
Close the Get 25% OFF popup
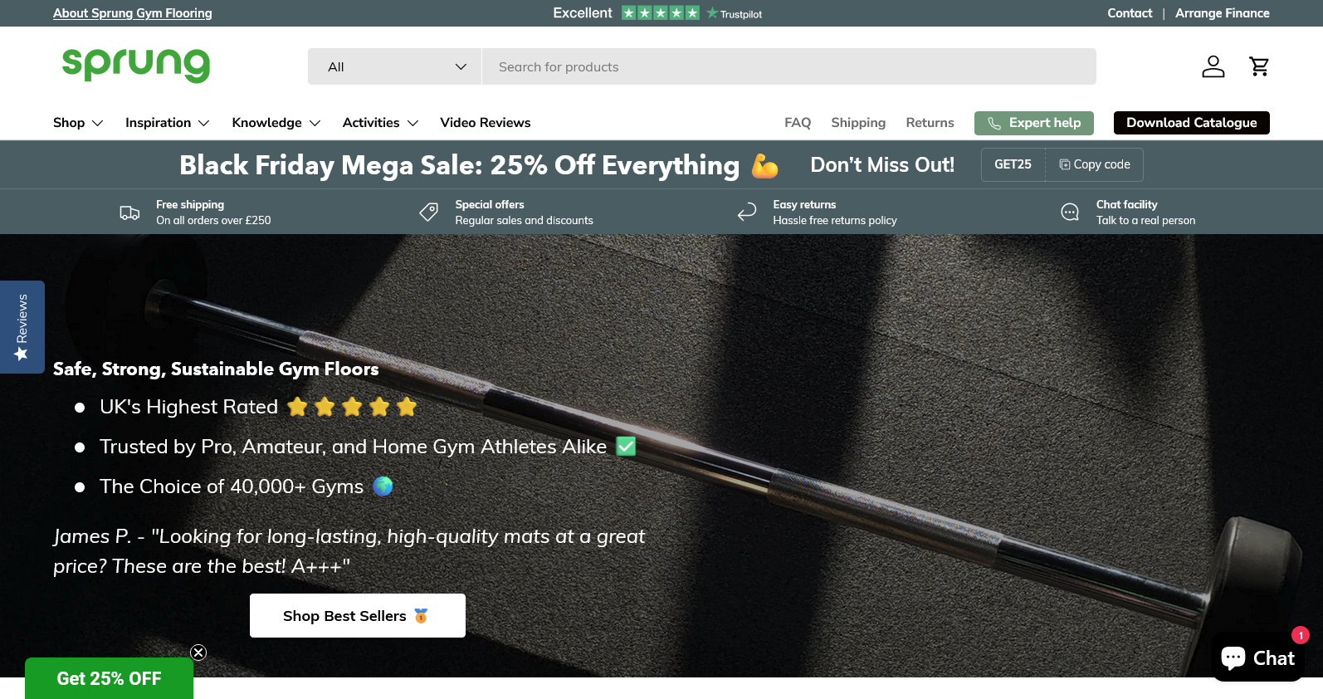(198, 653)
